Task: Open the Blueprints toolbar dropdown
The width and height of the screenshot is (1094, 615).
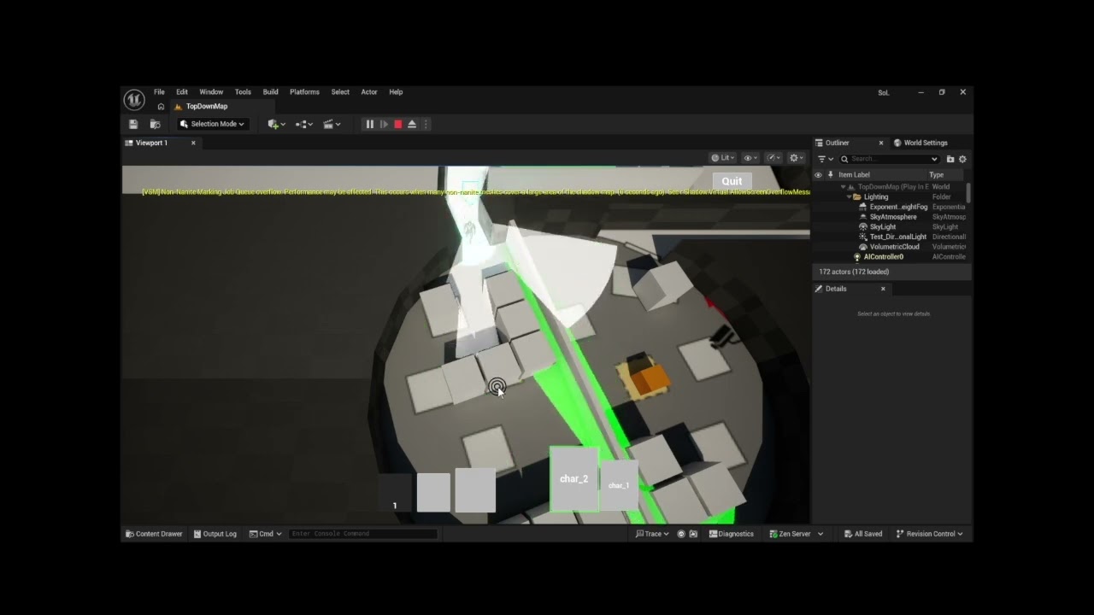Action: pos(304,124)
